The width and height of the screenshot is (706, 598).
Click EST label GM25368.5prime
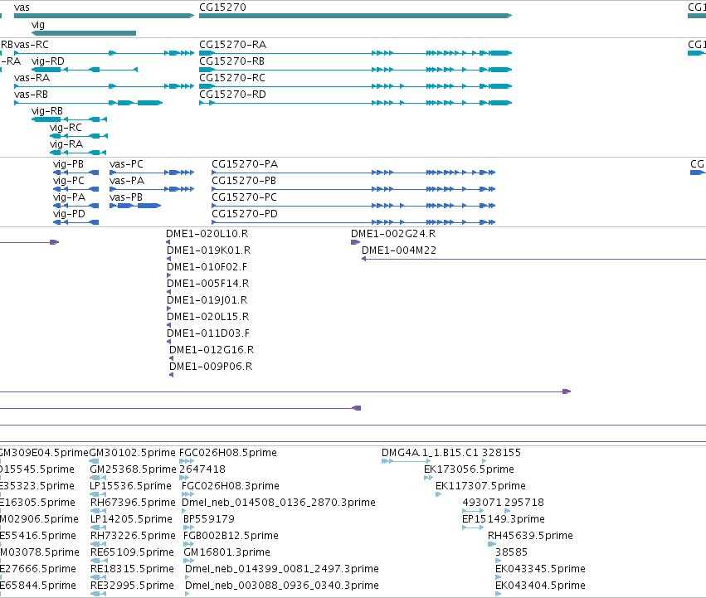133,469
